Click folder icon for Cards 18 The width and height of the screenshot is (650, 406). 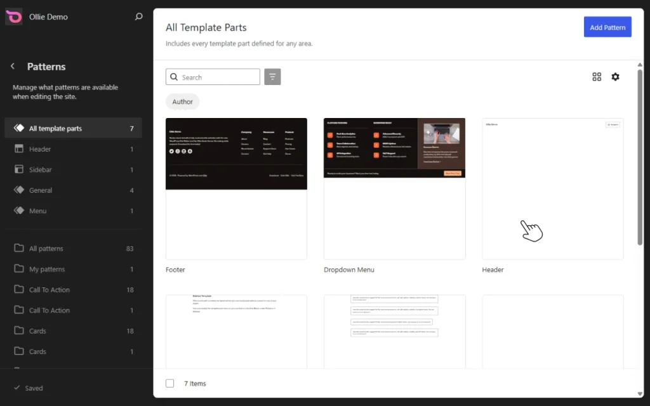pos(19,331)
